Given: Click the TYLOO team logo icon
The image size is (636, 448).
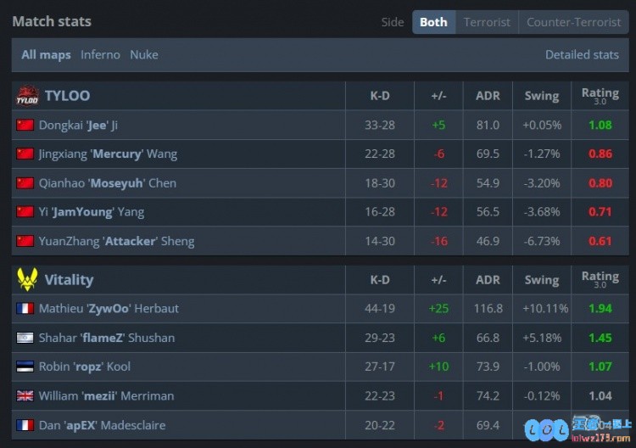Looking at the screenshot, I should point(27,96).
